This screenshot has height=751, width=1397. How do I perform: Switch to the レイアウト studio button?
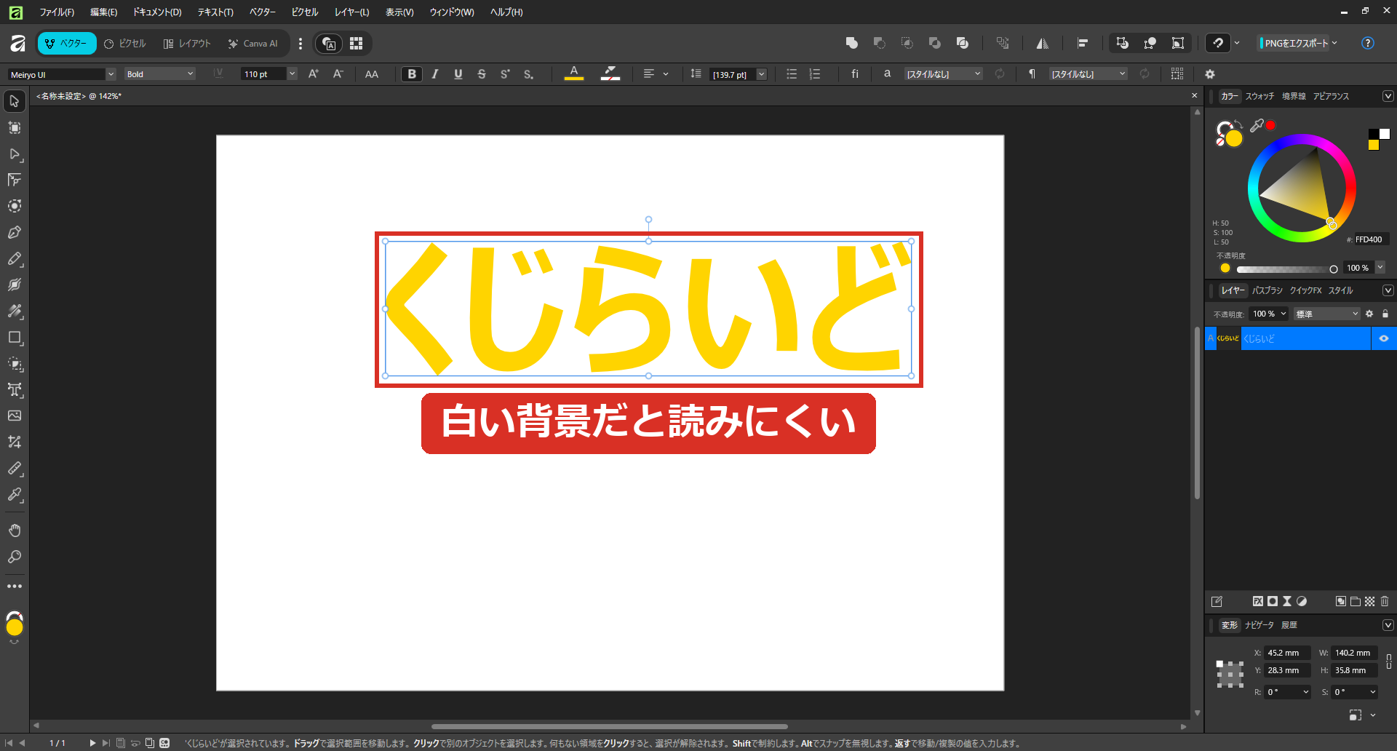pos(187,44)
